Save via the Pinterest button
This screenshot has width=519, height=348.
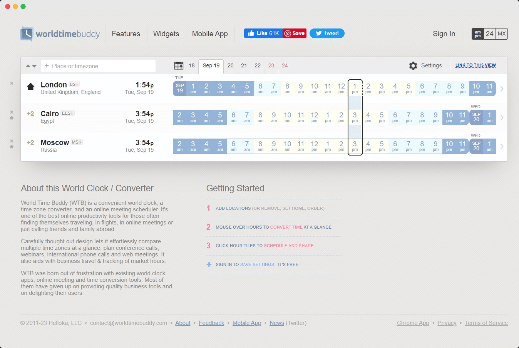(295, 33)
